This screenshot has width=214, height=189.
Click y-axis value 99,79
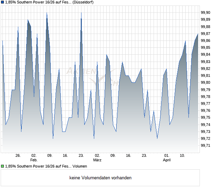click(205, 90)
